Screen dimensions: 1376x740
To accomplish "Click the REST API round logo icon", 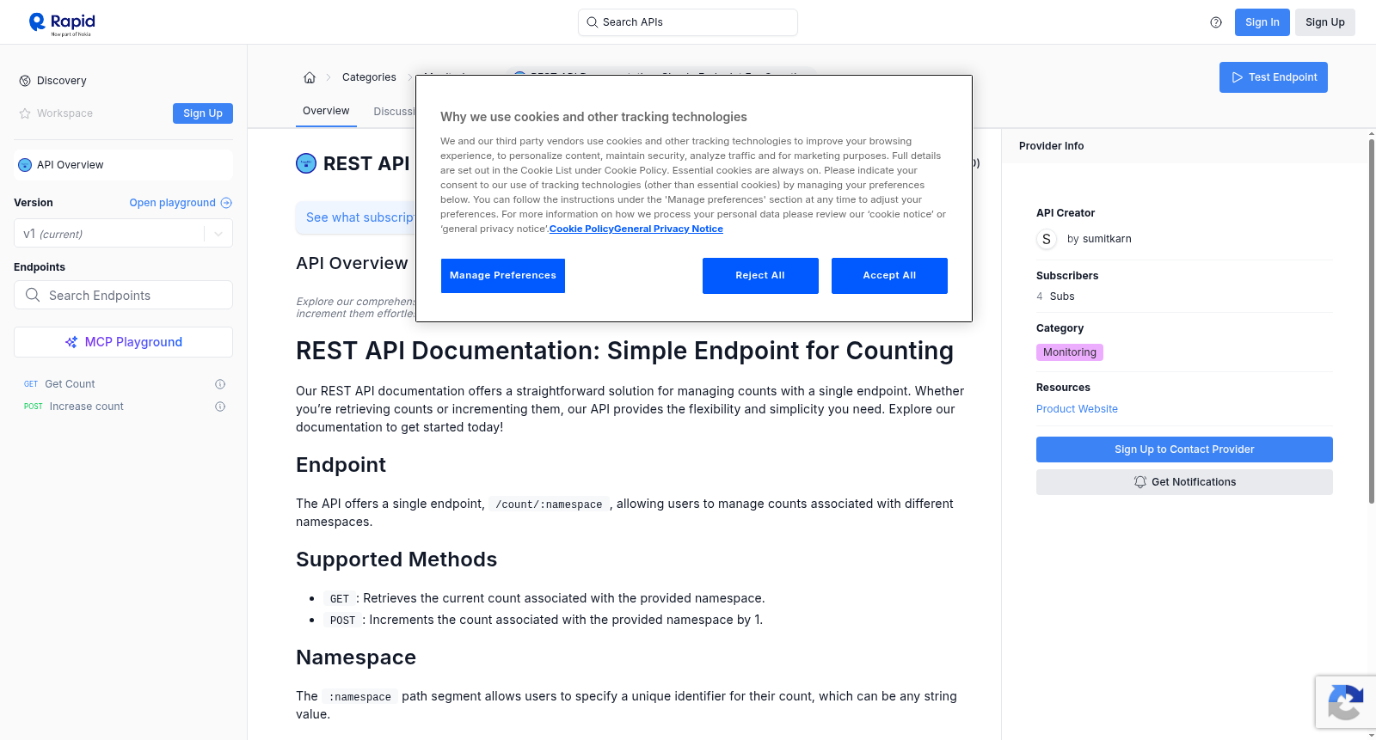I will (306, 163).
